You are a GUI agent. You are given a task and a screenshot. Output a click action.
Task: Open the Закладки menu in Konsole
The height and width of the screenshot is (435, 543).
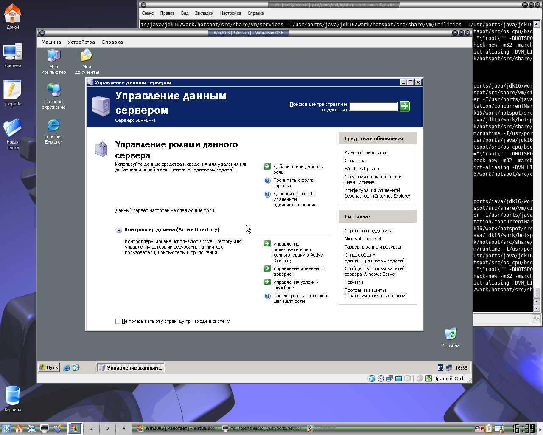tap(204, 13)
